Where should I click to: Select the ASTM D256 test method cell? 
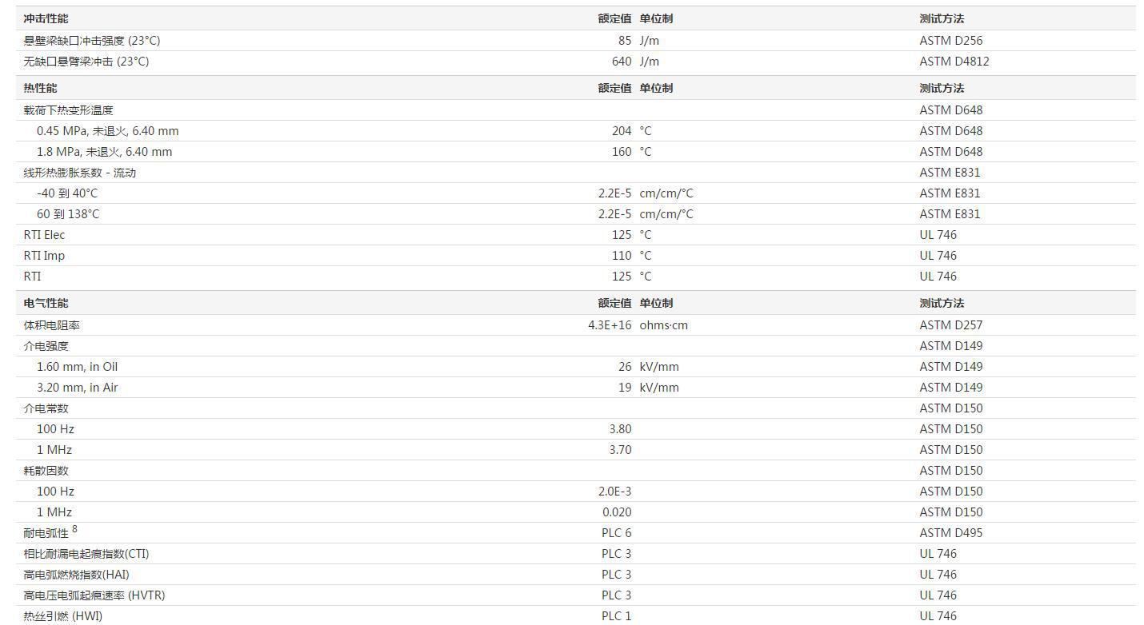951,41
